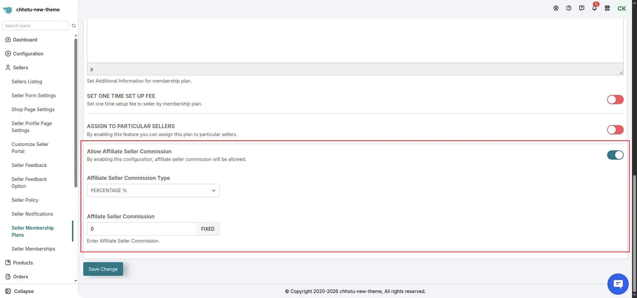Image resolution: width=637 pixels, height=298 pixels.
Task: Enable the Set One Time Set Up Fee toggle
Action: point(615,100)
